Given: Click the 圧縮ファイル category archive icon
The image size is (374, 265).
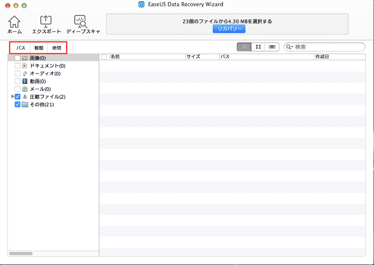Looking at the screenshot, I should 25,97.
